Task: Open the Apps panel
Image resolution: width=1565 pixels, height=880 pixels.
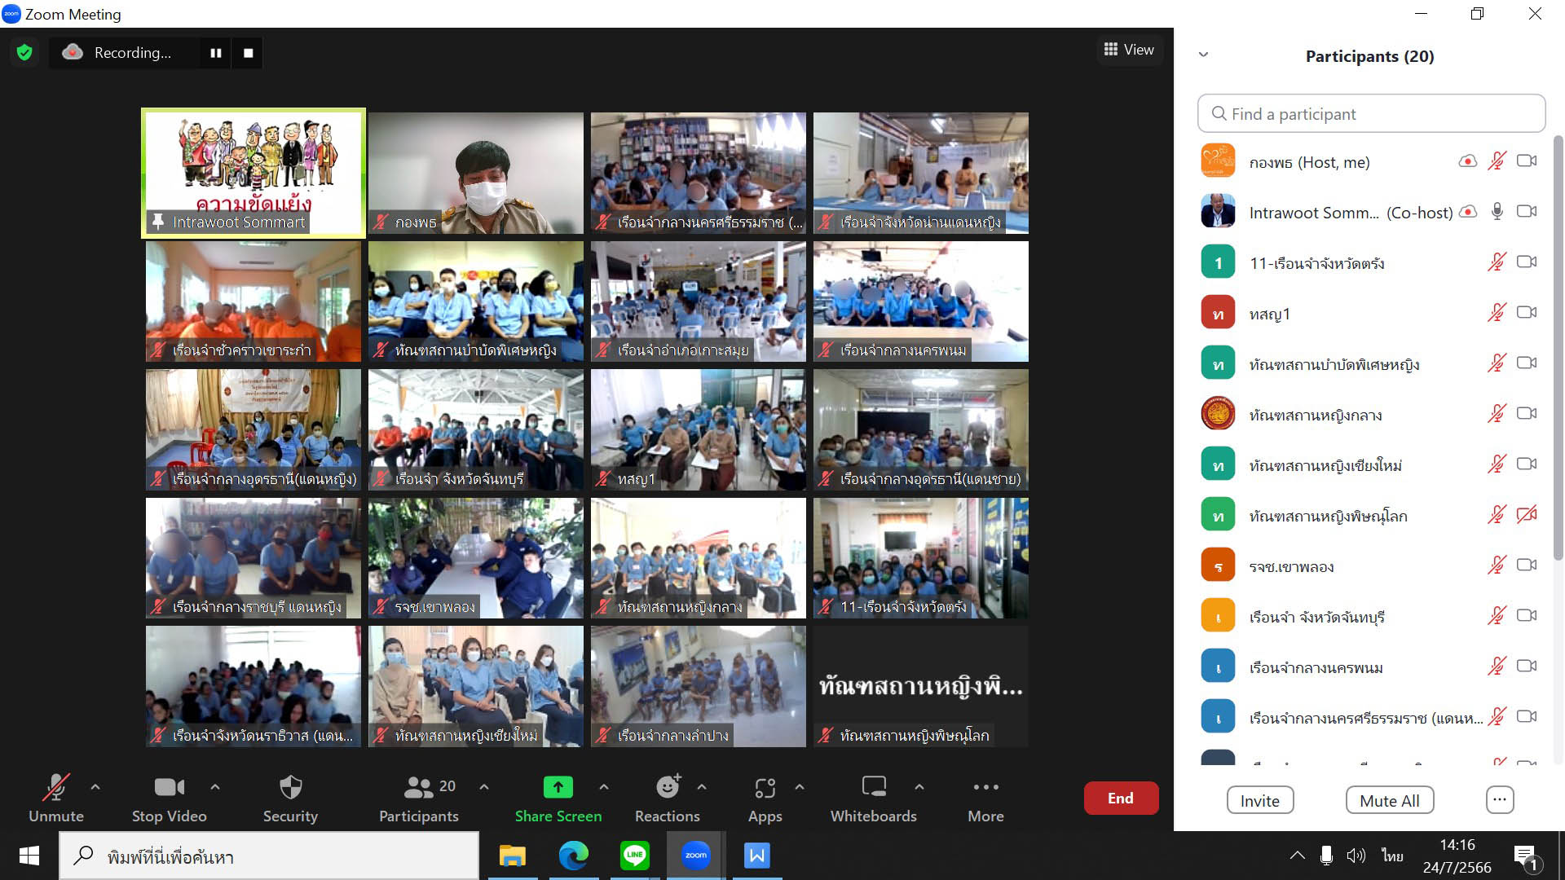Action: (765, 797)
